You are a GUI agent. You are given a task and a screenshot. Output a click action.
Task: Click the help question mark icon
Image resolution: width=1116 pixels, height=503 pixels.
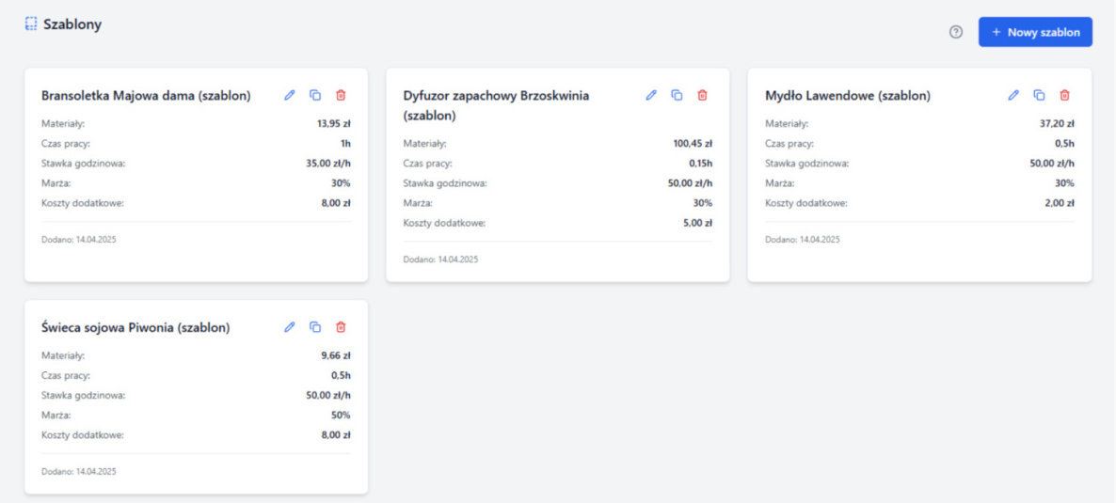956,32
